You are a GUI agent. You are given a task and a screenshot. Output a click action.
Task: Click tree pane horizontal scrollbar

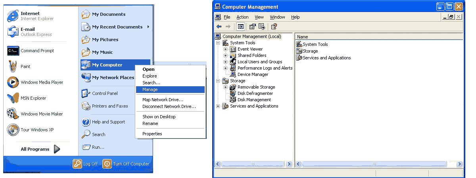pyautogui.click(x=253, y=164)
